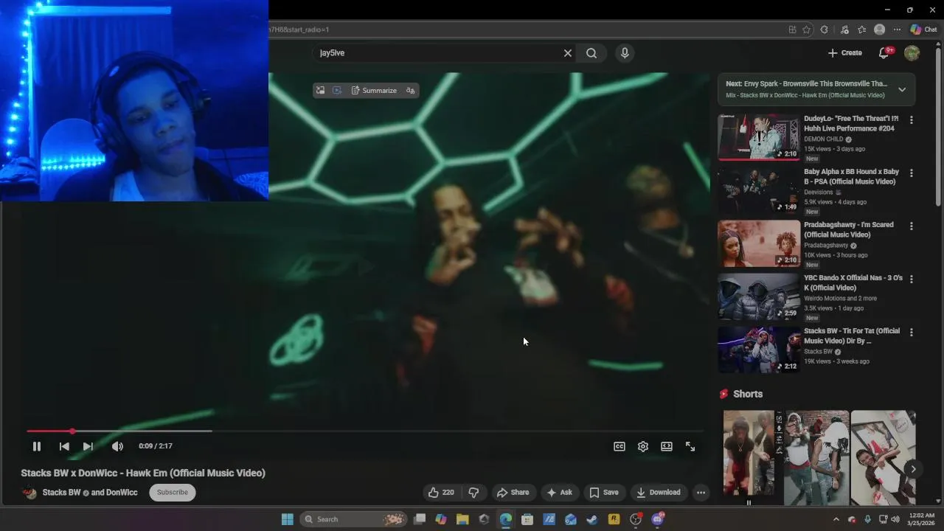
Task: Pause the video with the pause button
Action: click(36, 446)
